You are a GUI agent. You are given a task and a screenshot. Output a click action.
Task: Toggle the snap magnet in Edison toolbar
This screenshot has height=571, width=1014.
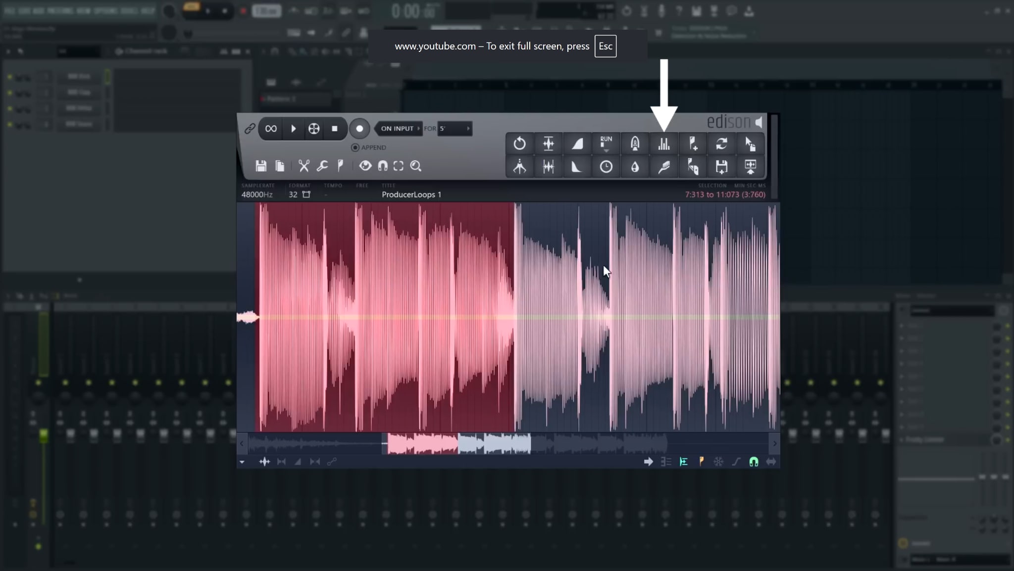384,166
